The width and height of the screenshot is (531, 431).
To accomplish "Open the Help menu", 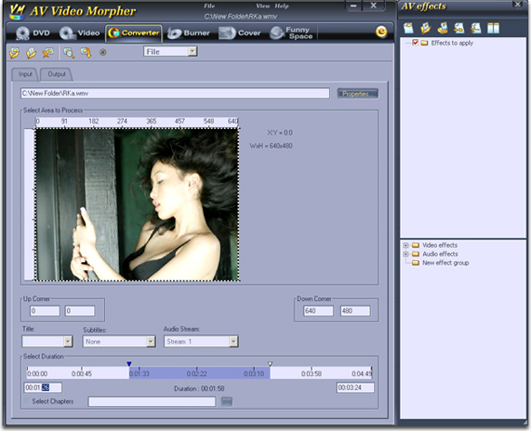I will point(282,6).
